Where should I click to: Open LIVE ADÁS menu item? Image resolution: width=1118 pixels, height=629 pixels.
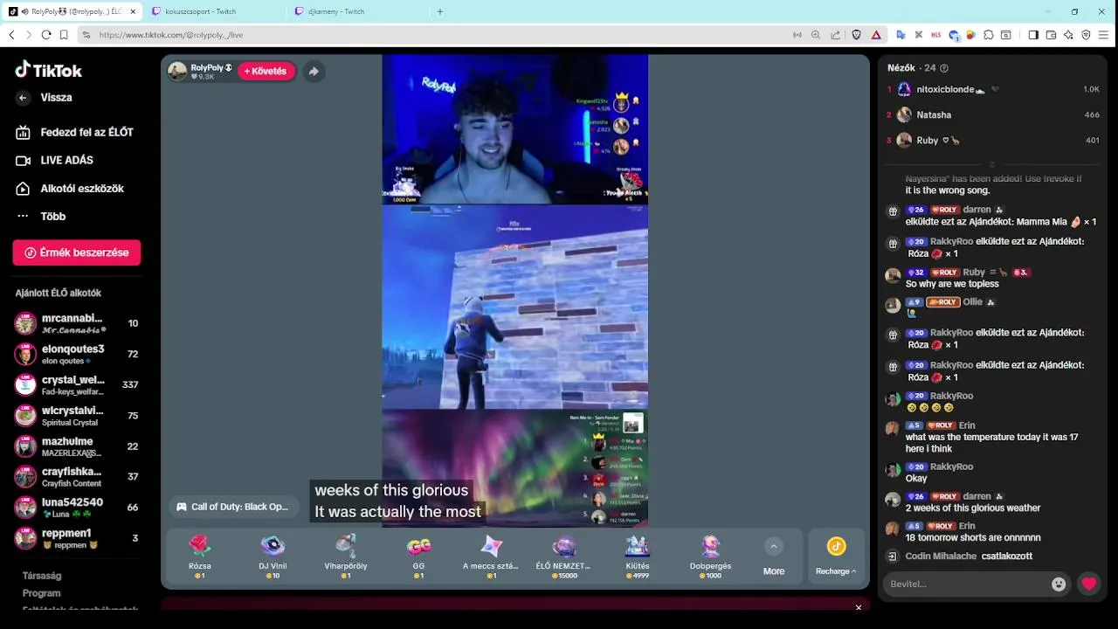pyautogui.click(x=56, y=160)
